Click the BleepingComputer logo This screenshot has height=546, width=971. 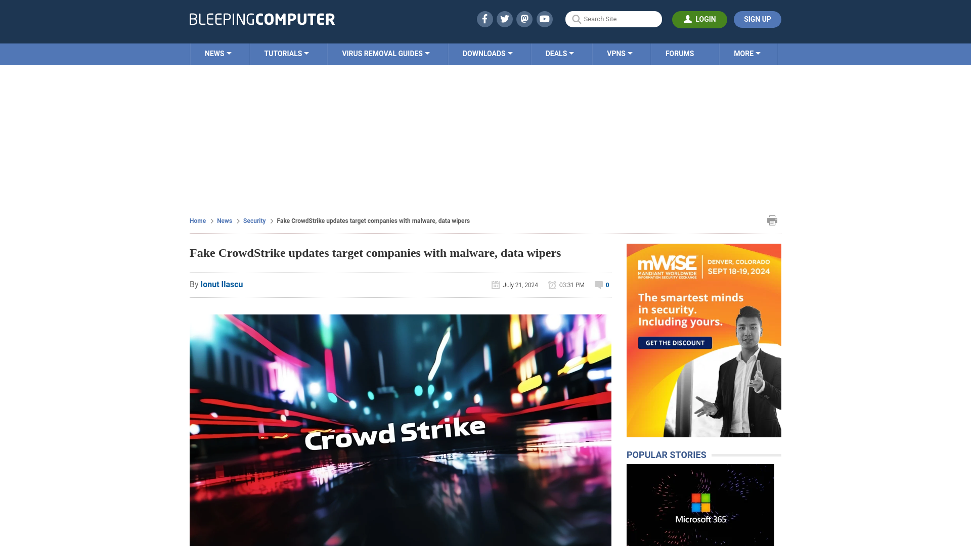tap(262, 19)
